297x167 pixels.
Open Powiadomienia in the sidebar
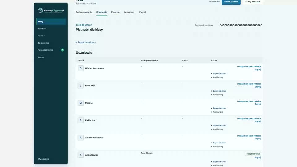45,50
